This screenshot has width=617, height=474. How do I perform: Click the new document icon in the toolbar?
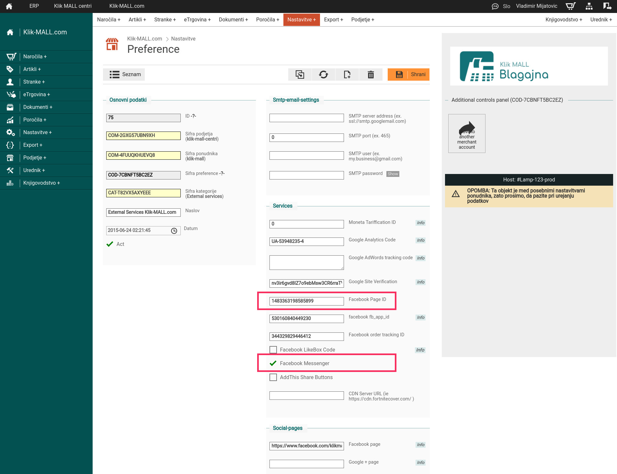[x=347, y=75]
